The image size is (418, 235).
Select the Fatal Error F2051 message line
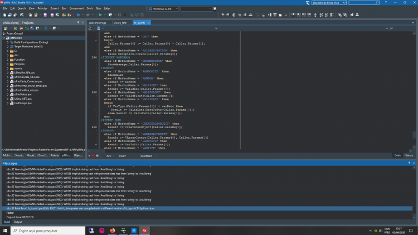207,208
